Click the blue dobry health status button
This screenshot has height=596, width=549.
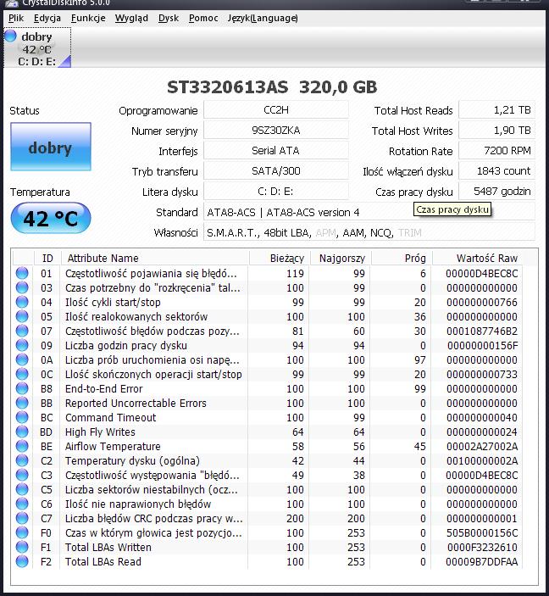pos(51,147)
